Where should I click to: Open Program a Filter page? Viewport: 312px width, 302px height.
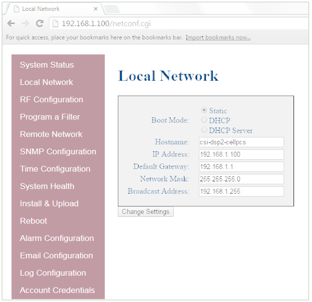[50, 117]
